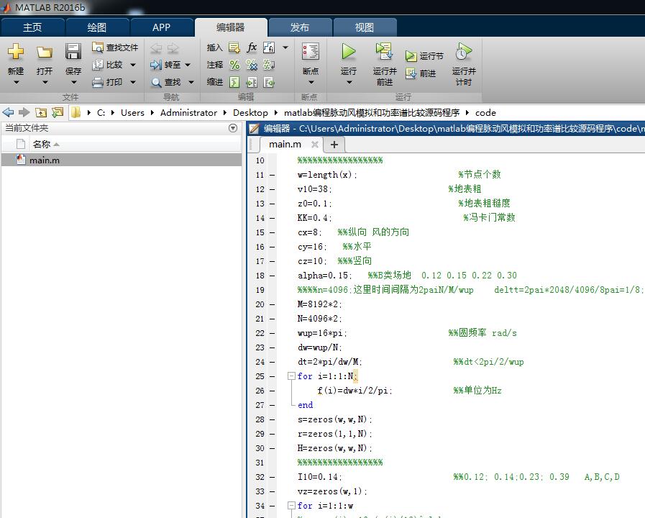
Task: Click the Insert Section icon
Action: (234, 47)
